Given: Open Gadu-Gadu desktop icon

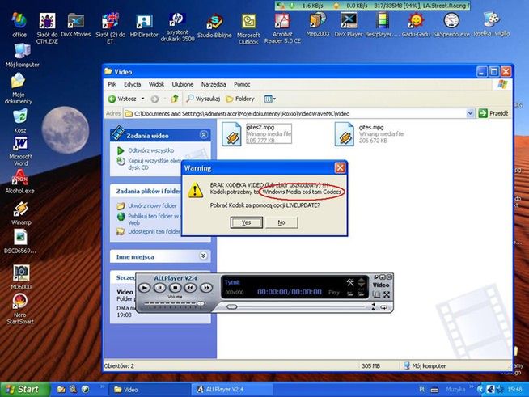Looking at the screenshot, I should [x=416, y=24].
